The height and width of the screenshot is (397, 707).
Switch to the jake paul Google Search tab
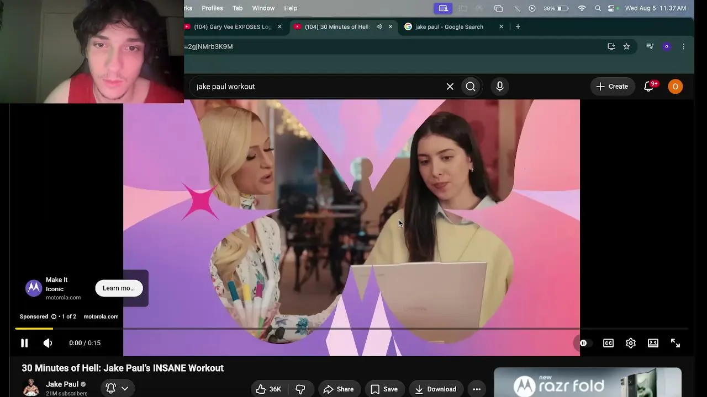click(x=449, y=26)
